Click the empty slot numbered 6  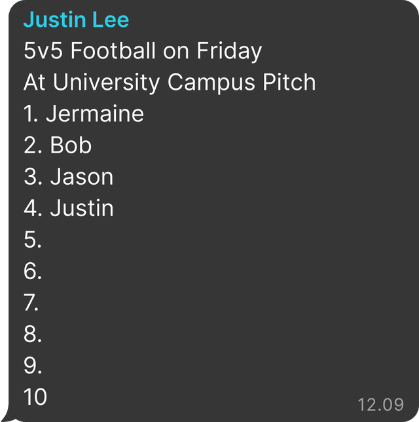33,271
